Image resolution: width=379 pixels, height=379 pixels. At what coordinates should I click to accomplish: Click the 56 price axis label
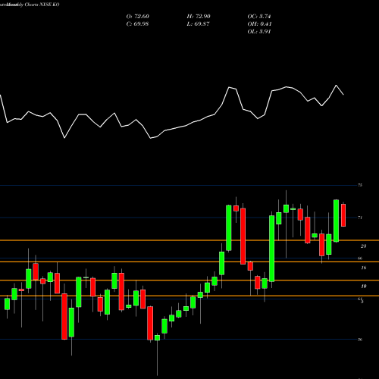[360, 340]
